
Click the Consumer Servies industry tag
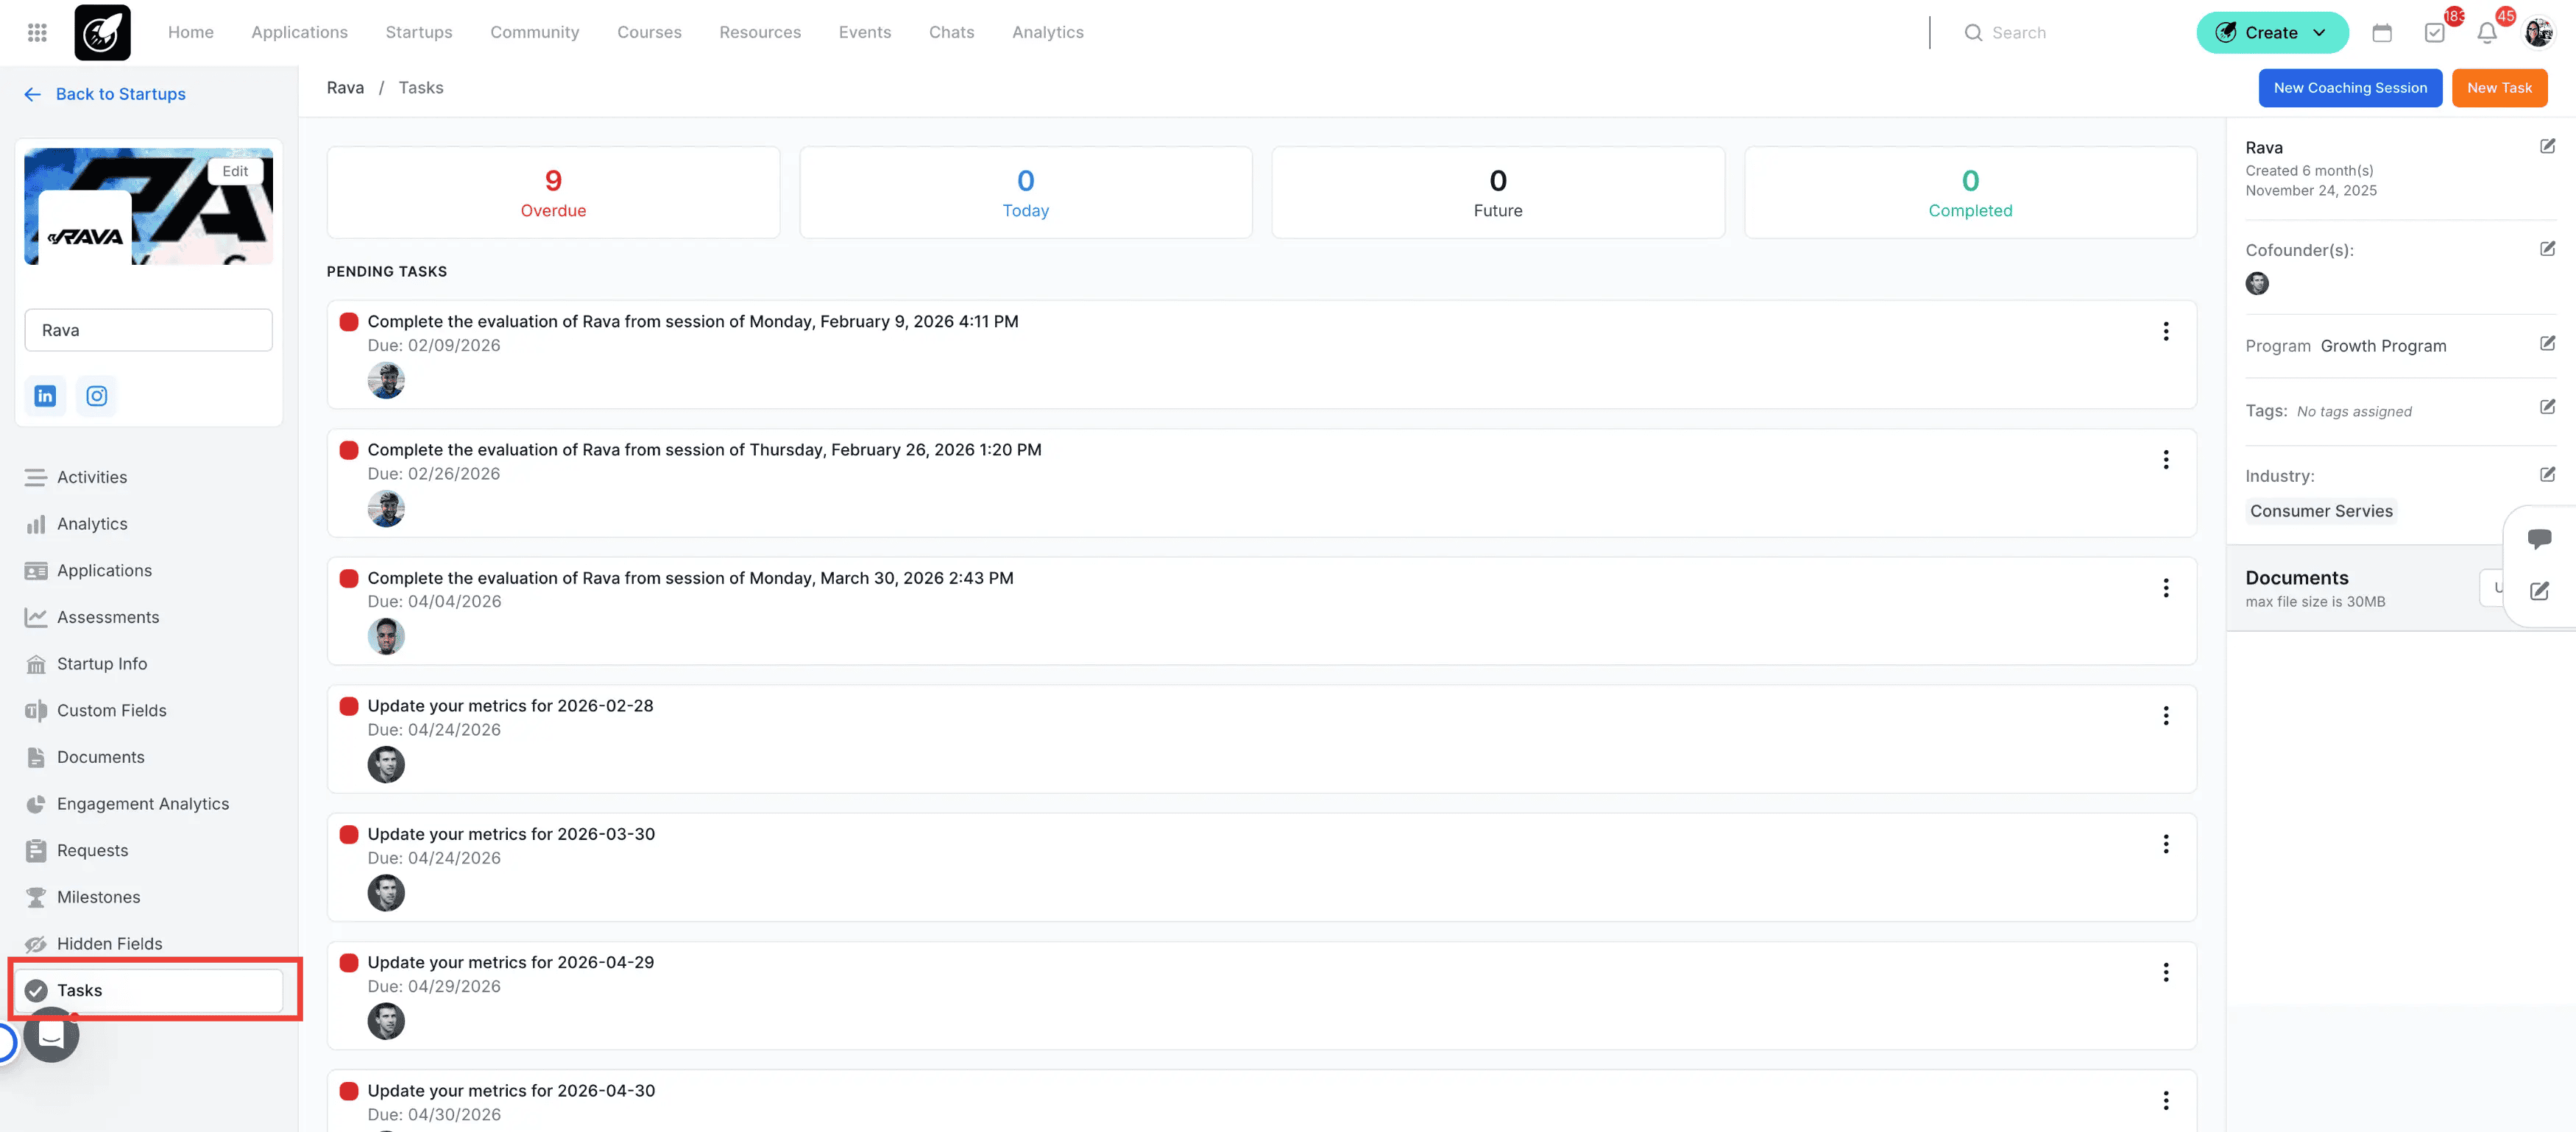coord(2321,511)
